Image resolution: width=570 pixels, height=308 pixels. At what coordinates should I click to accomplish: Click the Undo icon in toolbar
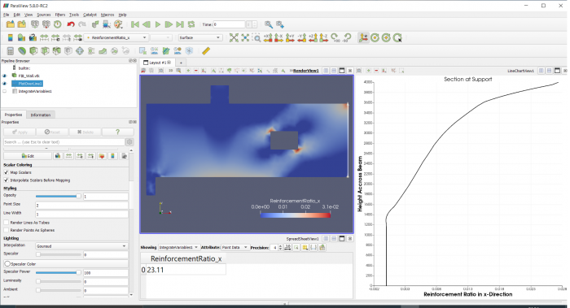pos(71,24)
